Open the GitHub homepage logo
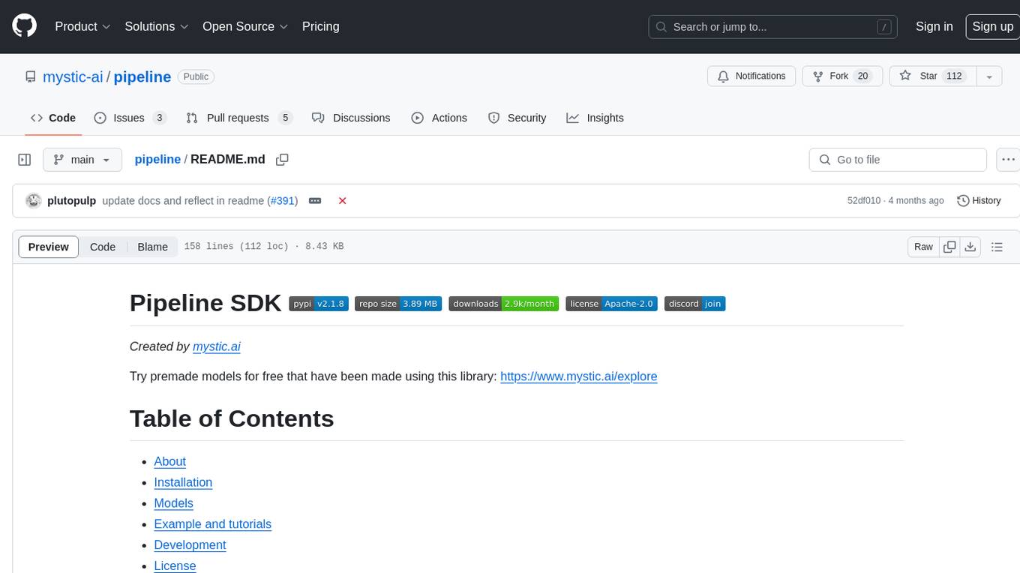 click(x=25, y=26)
